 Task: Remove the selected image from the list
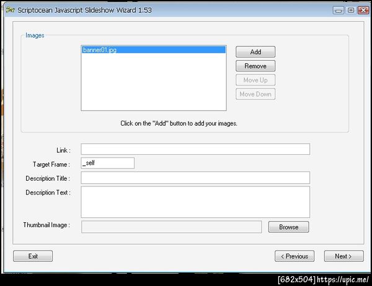[255, 66]
